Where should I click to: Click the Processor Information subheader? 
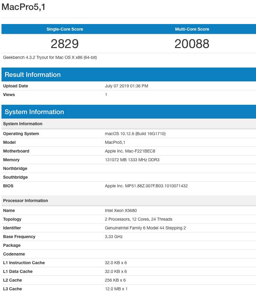coord(129,201)
